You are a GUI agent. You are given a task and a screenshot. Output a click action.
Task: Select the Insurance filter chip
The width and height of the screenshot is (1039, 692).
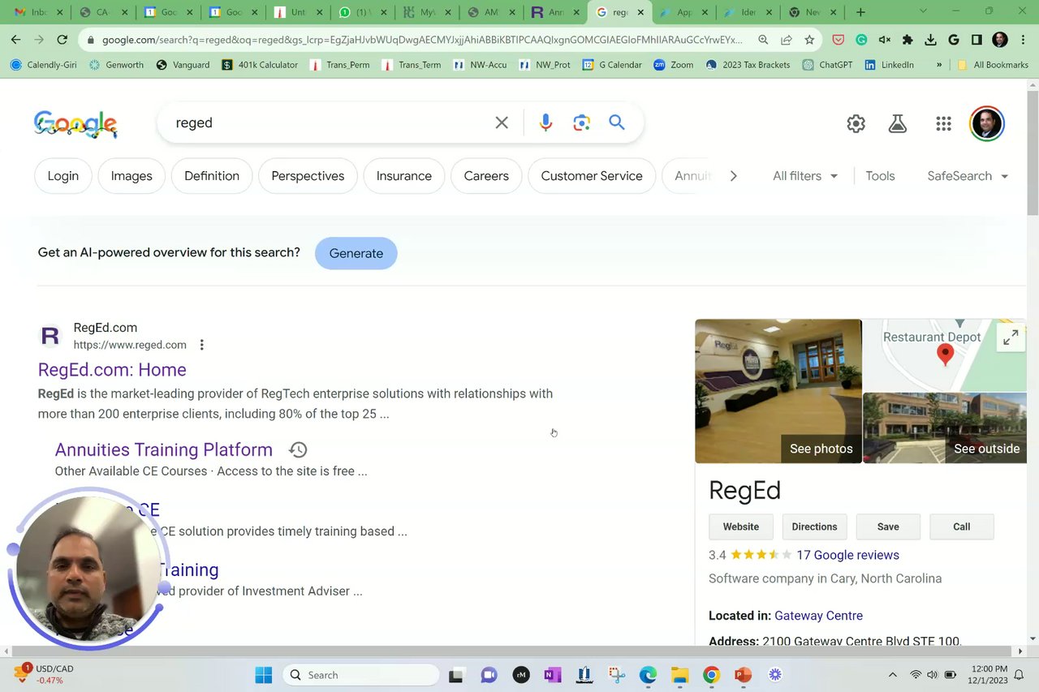(x=404, y=176)
